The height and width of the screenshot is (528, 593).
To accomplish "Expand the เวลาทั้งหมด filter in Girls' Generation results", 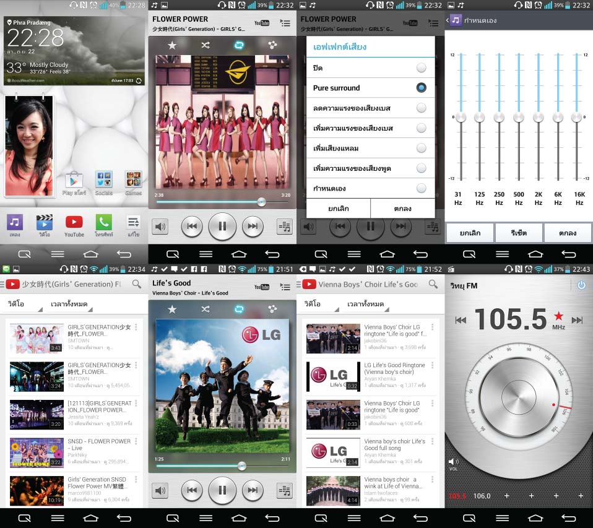I will (x=72, y=304).
